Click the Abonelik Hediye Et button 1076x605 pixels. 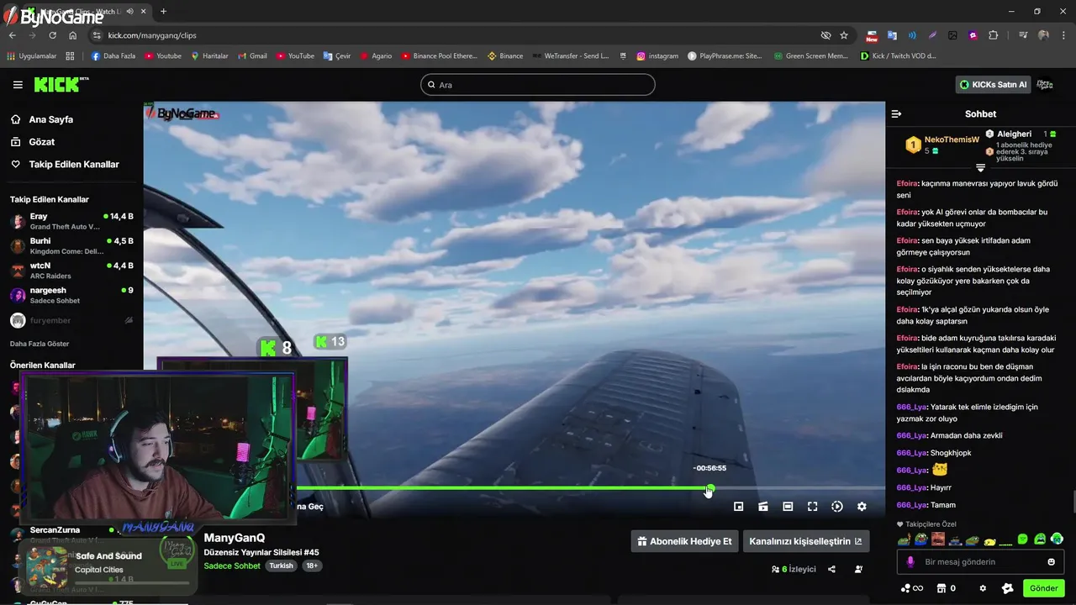click(684, 541)
